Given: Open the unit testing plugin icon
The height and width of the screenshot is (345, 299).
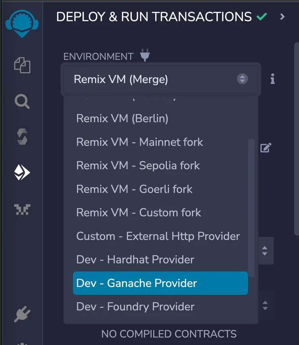Looking at the screenshot, I should click(x=22, y=209).
